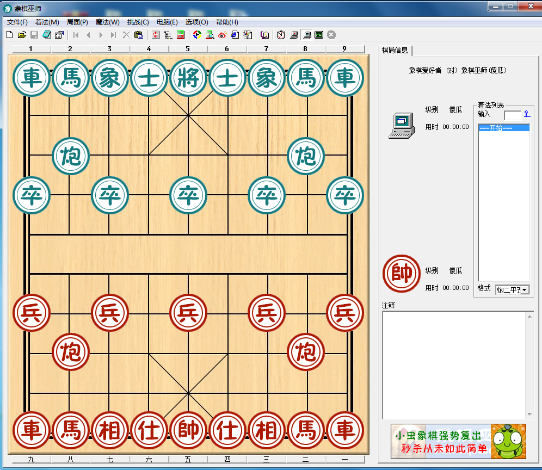Open a game file with the folder icon

tap(22, 35)
